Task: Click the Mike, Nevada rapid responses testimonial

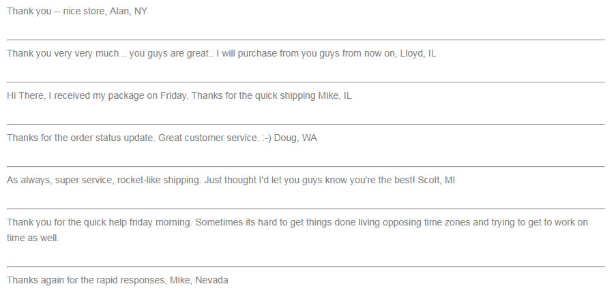Action: click(117, 281)
